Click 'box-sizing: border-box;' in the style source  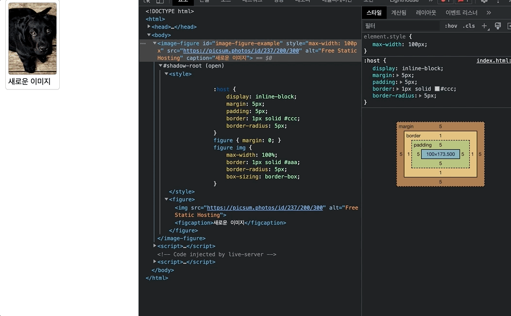[263, 176]
